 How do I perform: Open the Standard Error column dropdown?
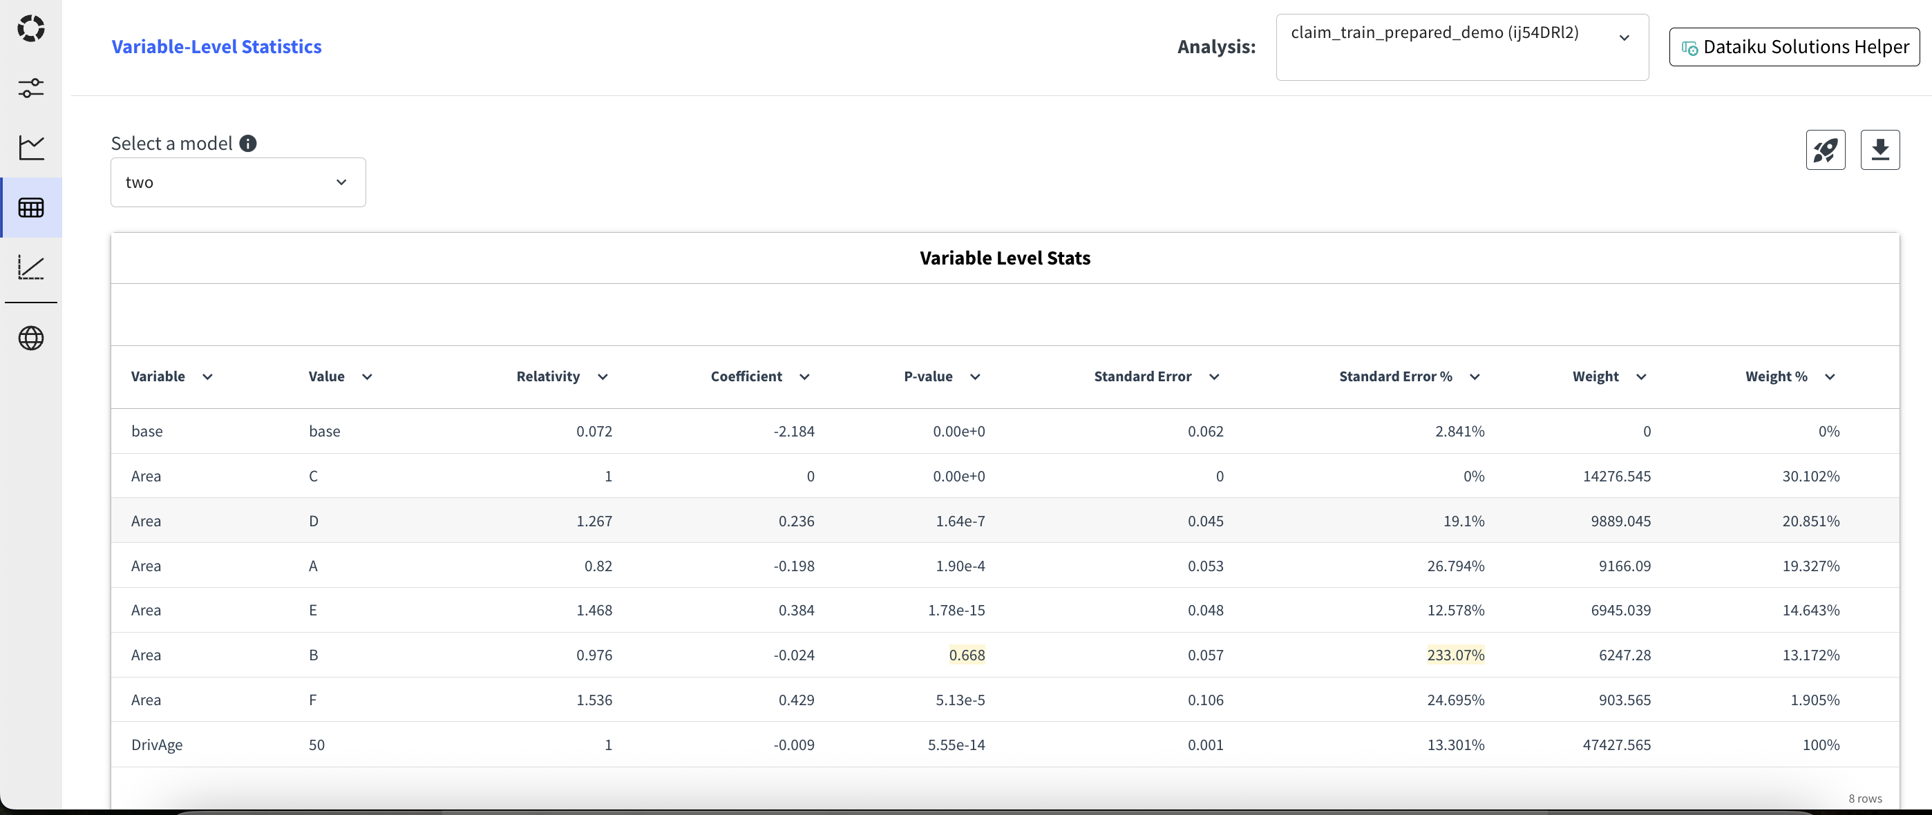pos(1215,377)
